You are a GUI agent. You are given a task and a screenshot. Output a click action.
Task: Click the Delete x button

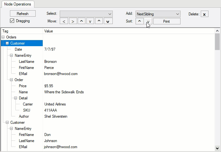click(x=205, y=14)
